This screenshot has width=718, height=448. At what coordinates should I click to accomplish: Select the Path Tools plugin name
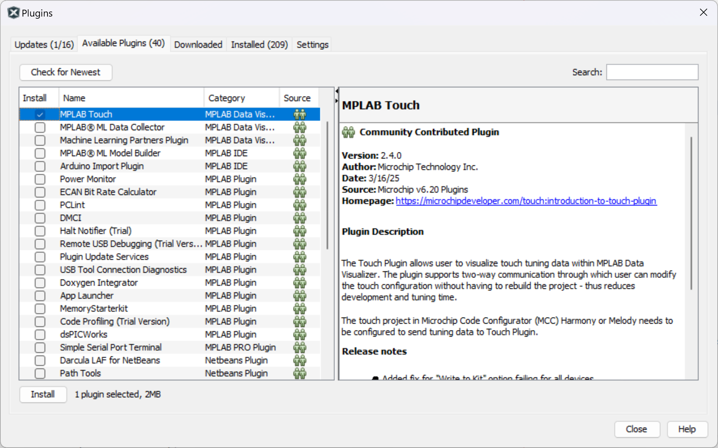tap(80, 373)
